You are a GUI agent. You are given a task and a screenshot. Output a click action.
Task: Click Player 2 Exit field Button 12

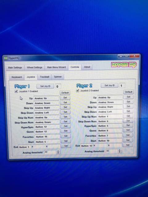click(87, 146)
